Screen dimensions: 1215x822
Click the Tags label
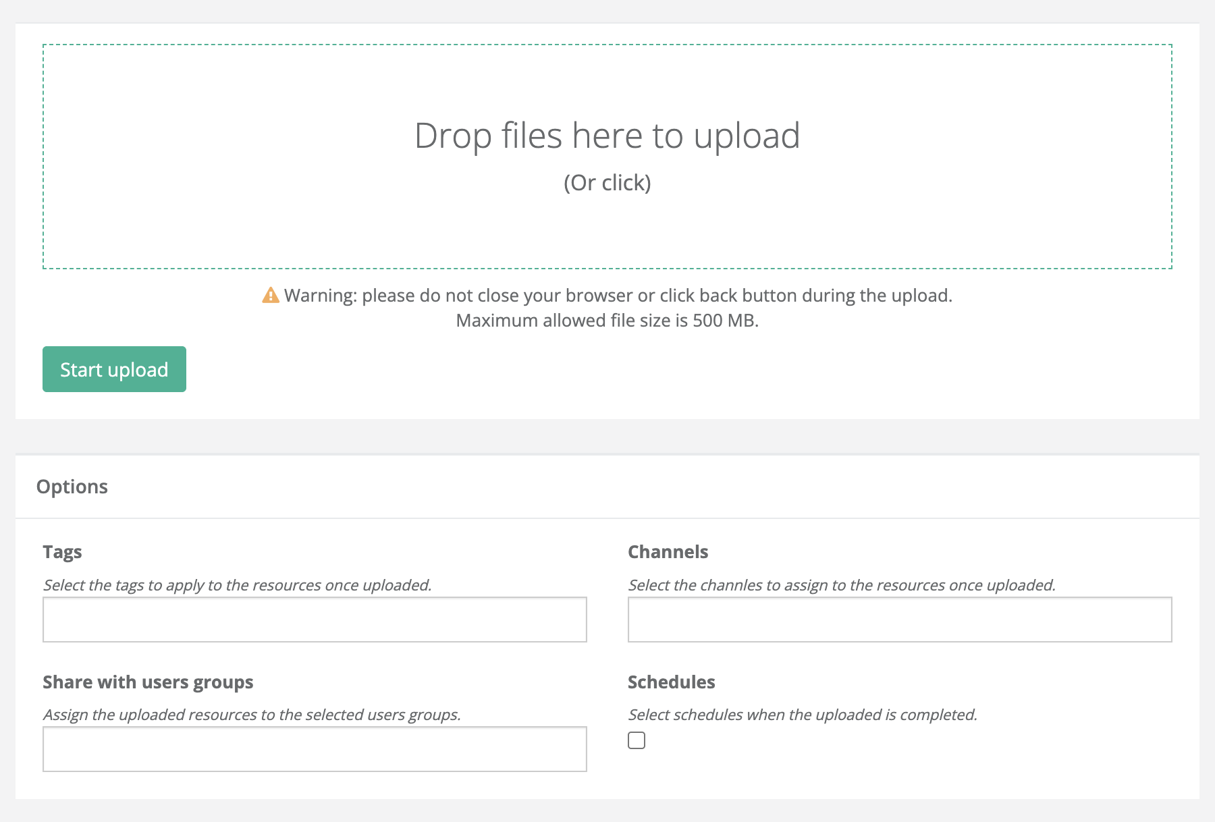(x=62, y=552)
